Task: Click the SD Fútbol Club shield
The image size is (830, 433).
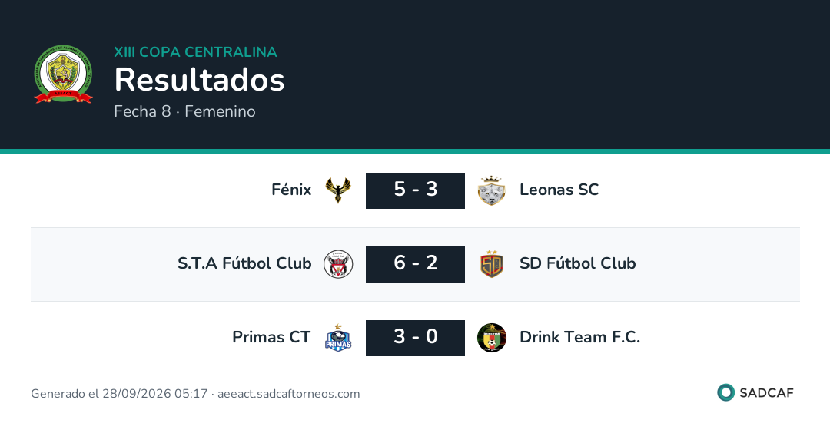Action: point(491,264)
